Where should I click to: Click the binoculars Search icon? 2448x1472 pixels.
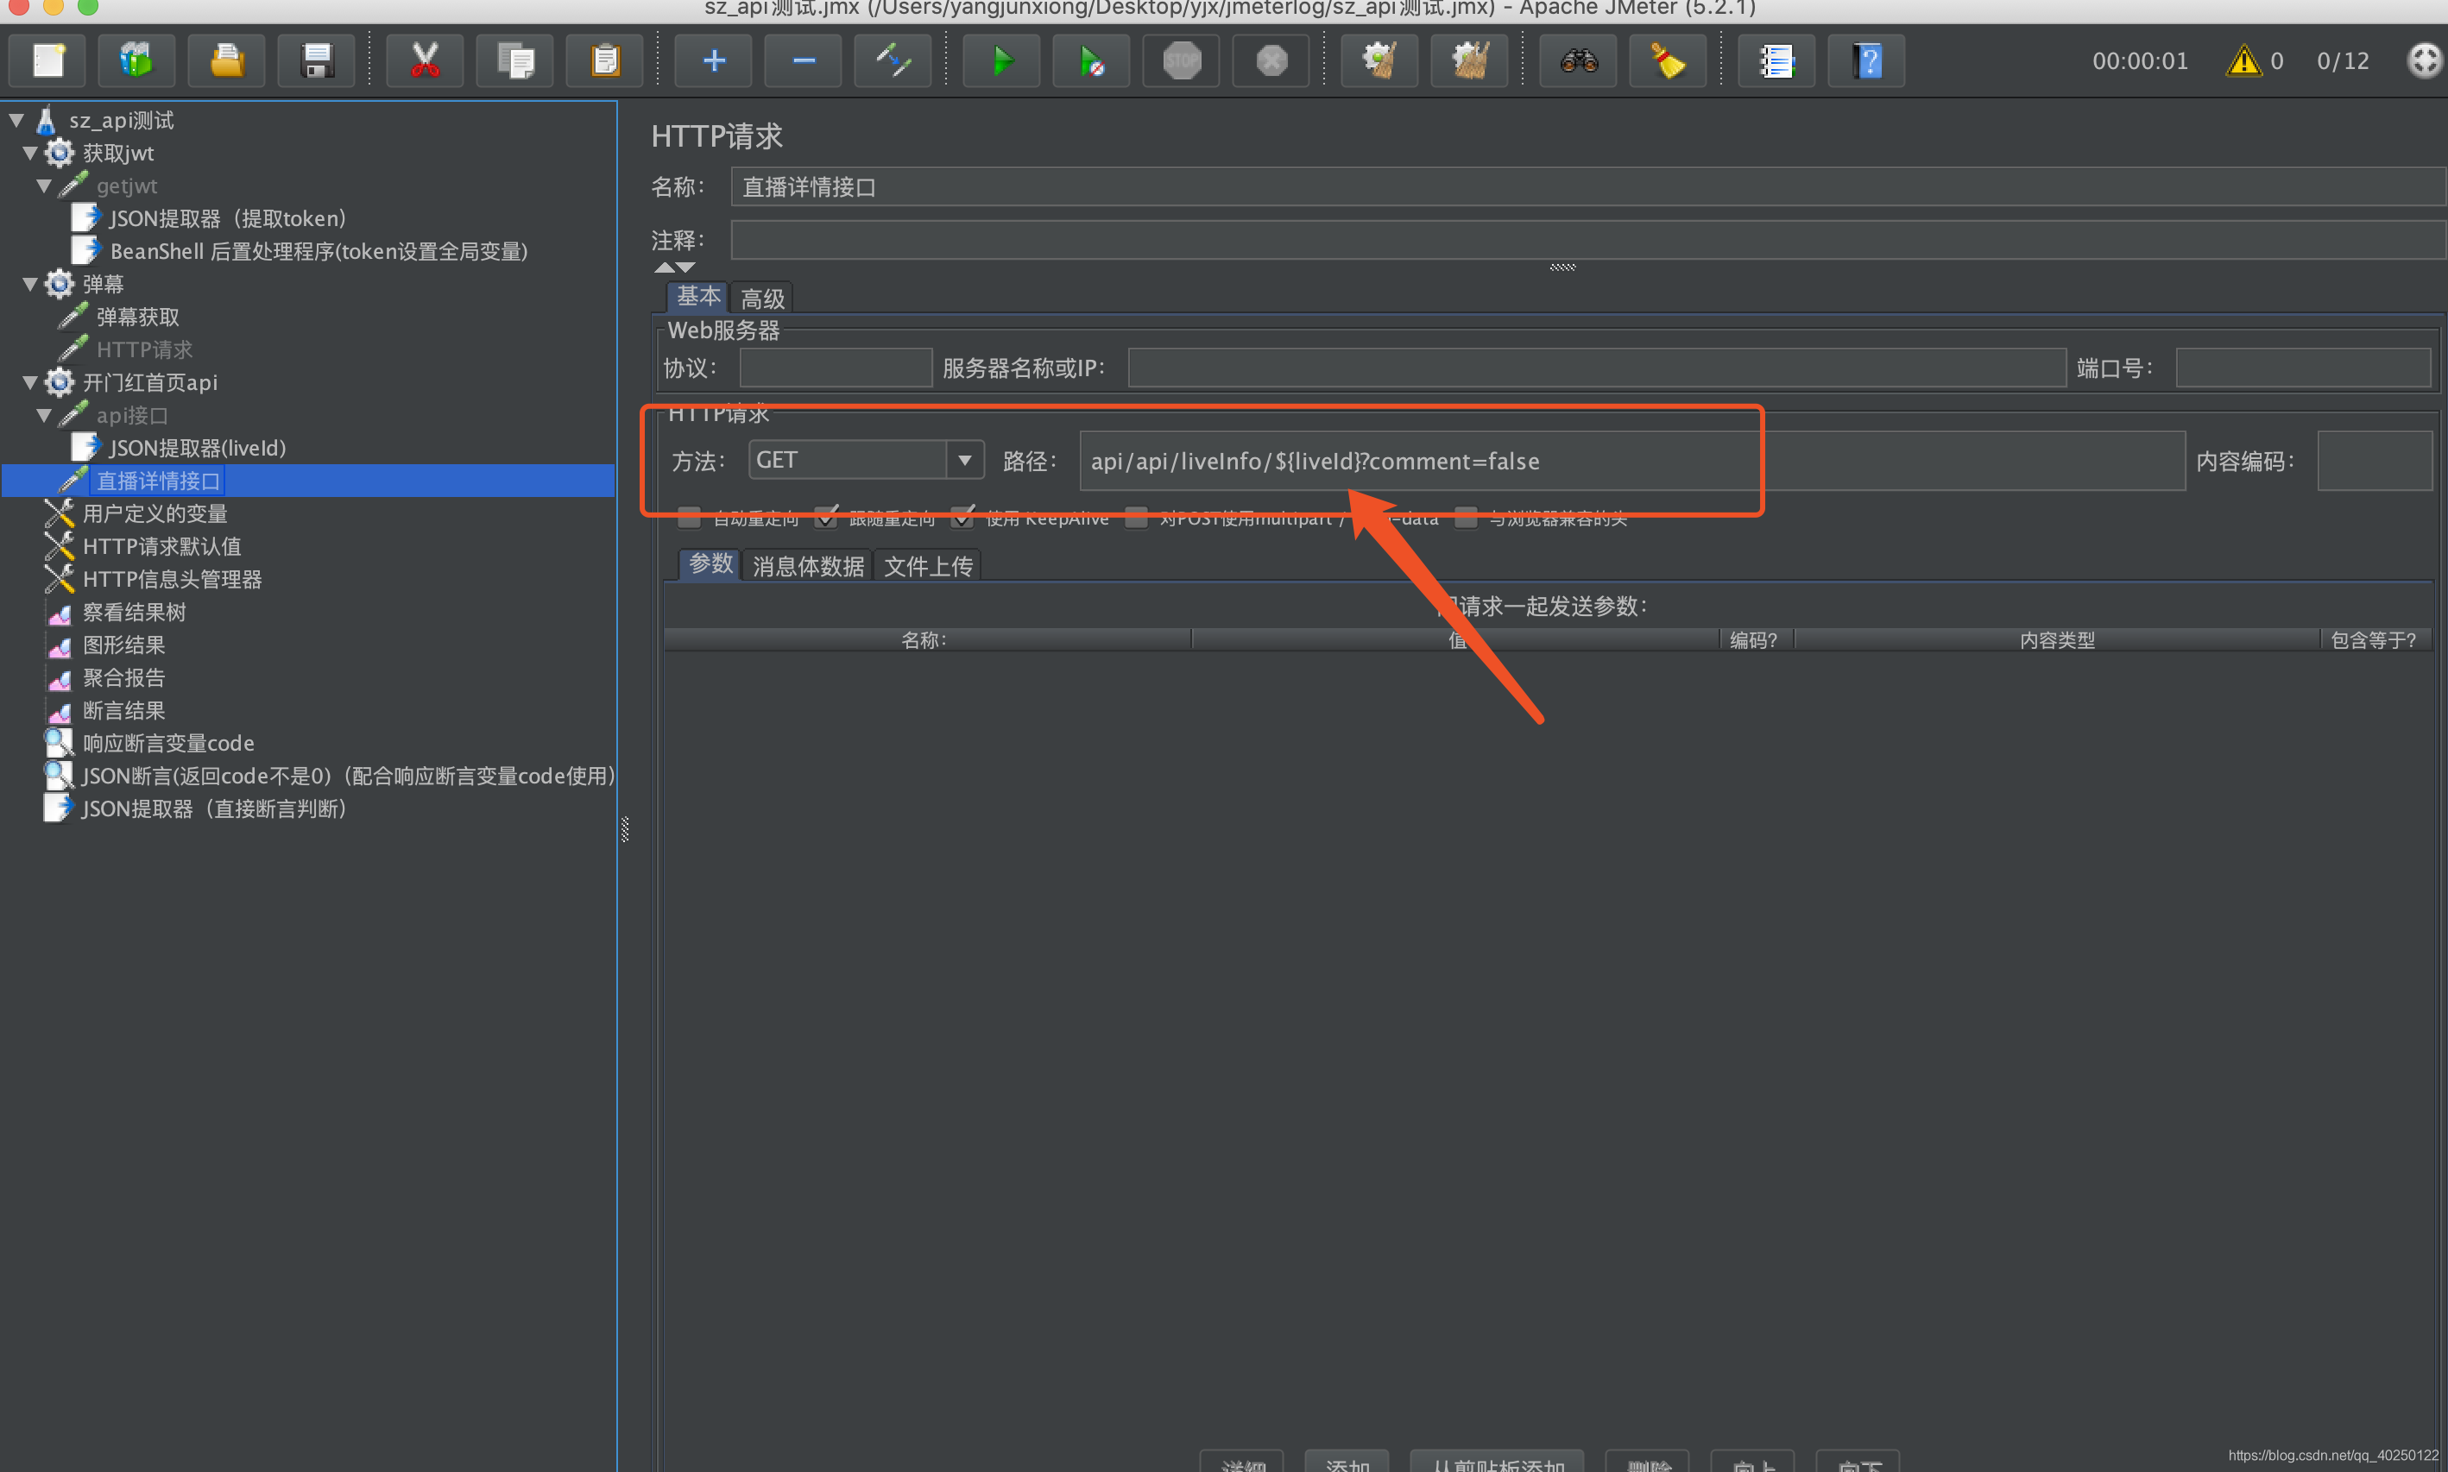(x=1578, y=61)
